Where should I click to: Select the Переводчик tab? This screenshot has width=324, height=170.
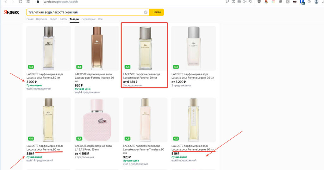(89, 19)
